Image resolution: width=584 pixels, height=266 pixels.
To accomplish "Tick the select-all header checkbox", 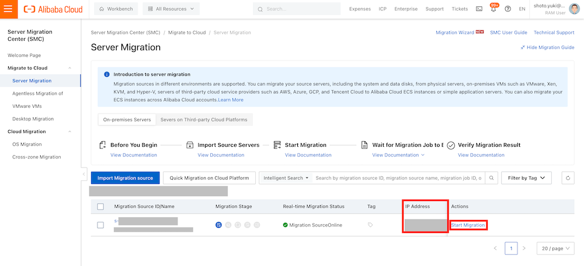I will click(100, 207).
